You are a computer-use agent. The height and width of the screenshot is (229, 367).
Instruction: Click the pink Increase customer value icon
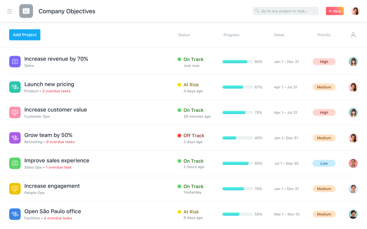coord(15,112)
